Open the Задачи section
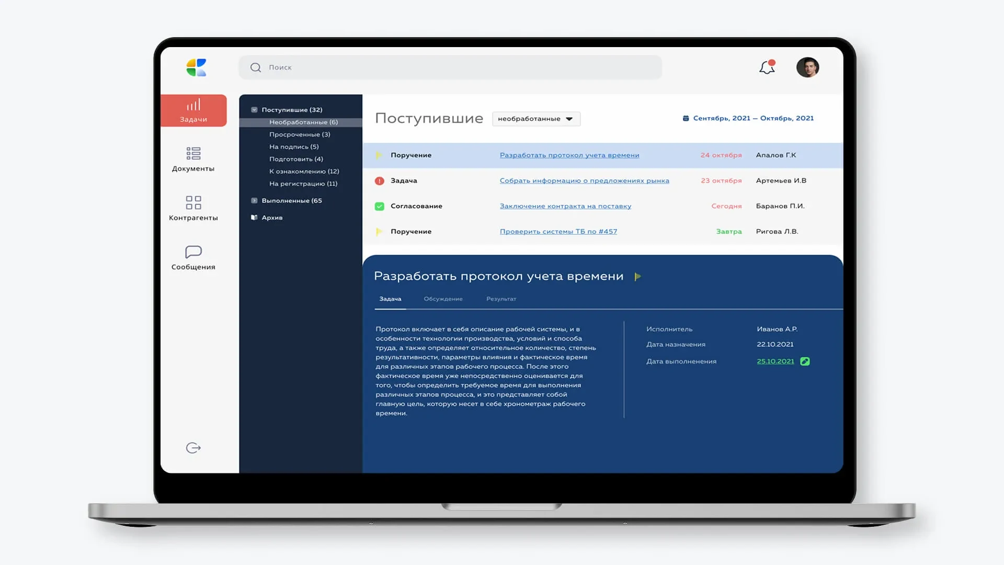The width and height of the screenshot is (1004, 565). click(193, 110)
